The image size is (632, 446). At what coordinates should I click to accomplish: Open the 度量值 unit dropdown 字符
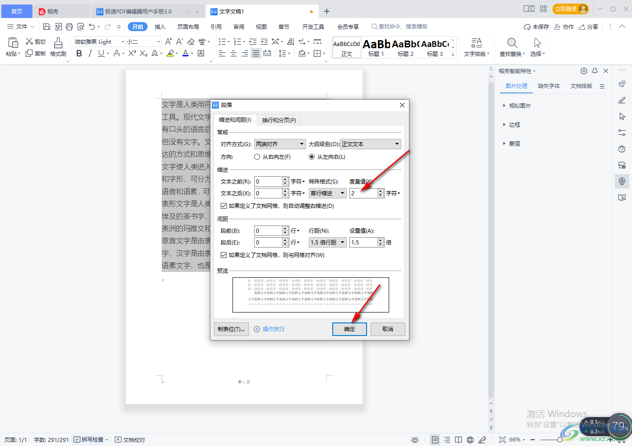point(393,193)
